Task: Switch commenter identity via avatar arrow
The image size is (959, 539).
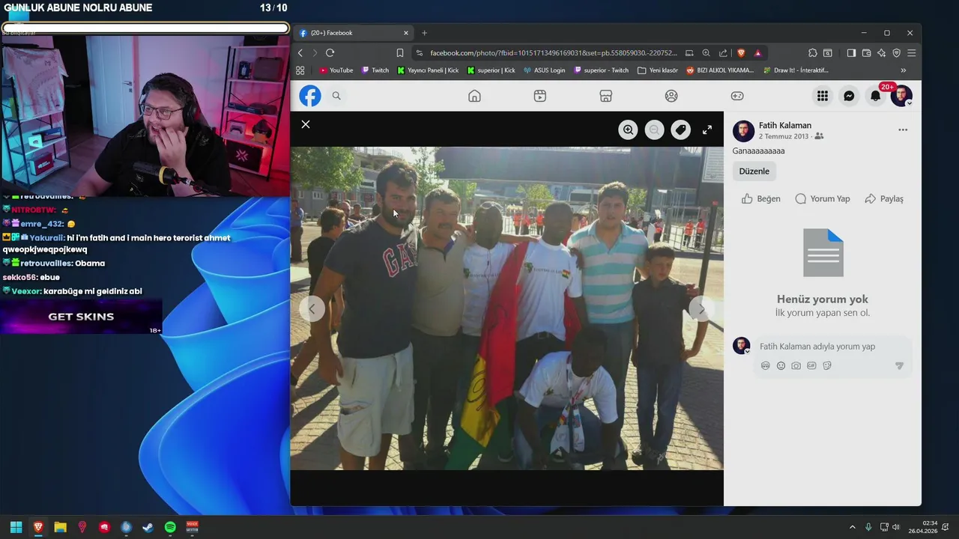Action: click(x=747, y=351)
